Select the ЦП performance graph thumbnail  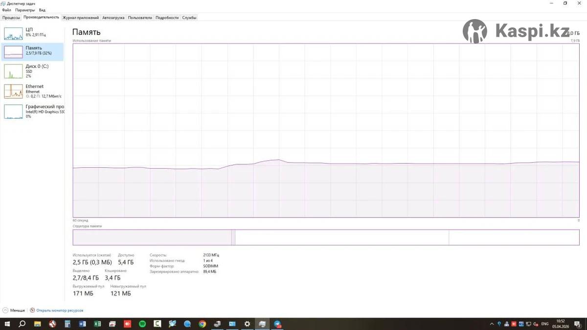click(14, 33)
